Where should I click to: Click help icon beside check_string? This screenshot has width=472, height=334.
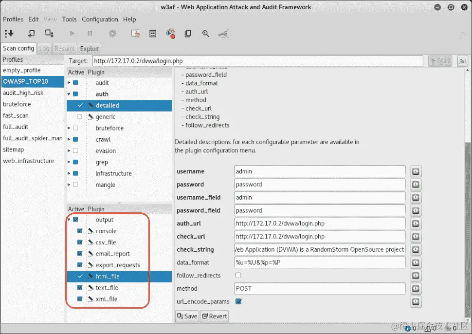(x=416, y=249)
